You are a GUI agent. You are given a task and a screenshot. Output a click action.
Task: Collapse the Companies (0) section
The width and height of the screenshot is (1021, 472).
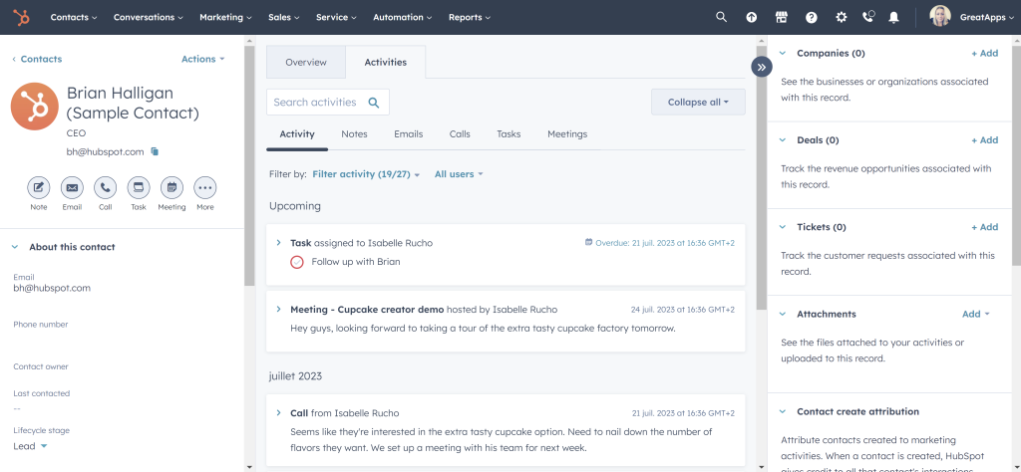(x=783, y=54)
